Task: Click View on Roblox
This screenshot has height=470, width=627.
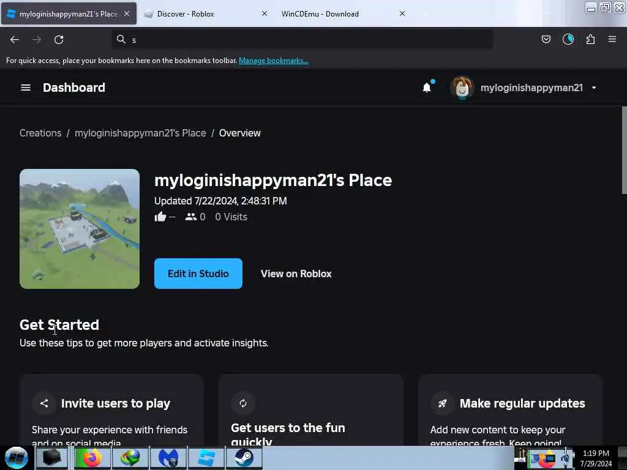Action: [296, 274]
